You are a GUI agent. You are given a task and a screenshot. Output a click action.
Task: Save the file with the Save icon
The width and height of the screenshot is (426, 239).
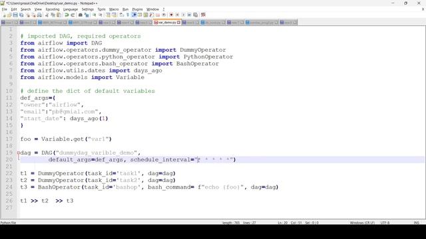tap(15, 15)
